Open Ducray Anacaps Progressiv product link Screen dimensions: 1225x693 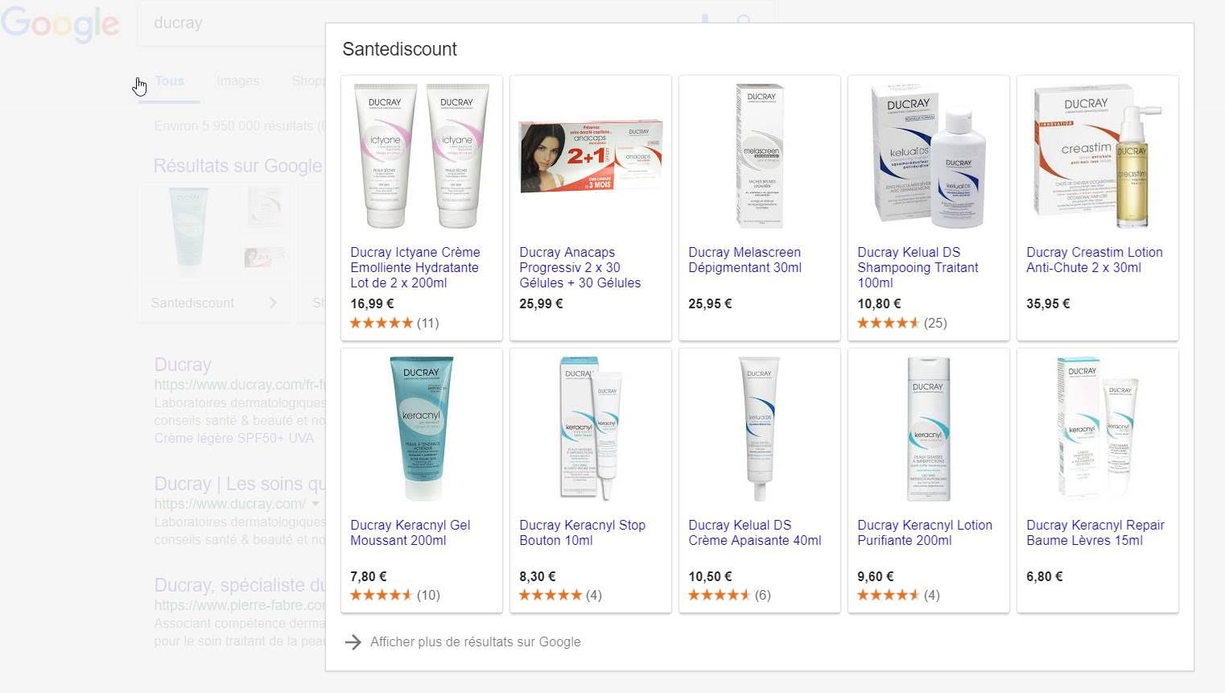[580, 268]
